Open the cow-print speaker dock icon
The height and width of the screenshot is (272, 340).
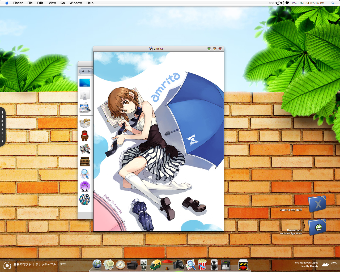click(214, 265)
